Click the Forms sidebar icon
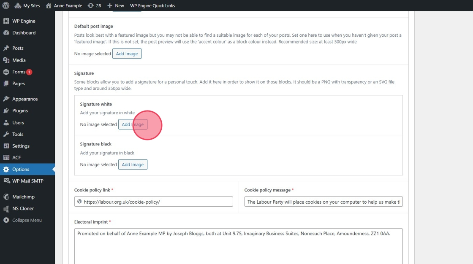The image size is (473, 264). point(6,72)
